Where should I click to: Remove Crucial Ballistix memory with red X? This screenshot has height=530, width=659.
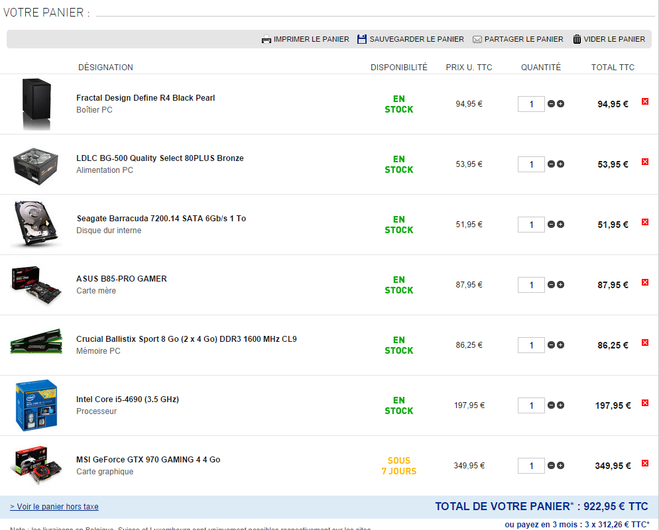645,343
